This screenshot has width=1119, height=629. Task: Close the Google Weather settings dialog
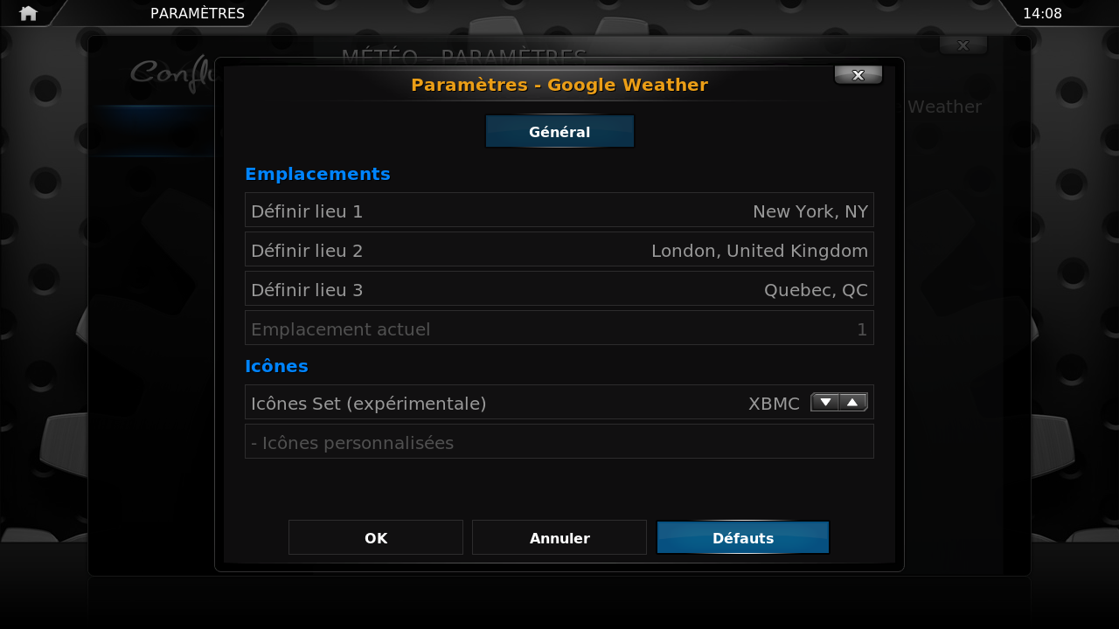coord(858,75)
